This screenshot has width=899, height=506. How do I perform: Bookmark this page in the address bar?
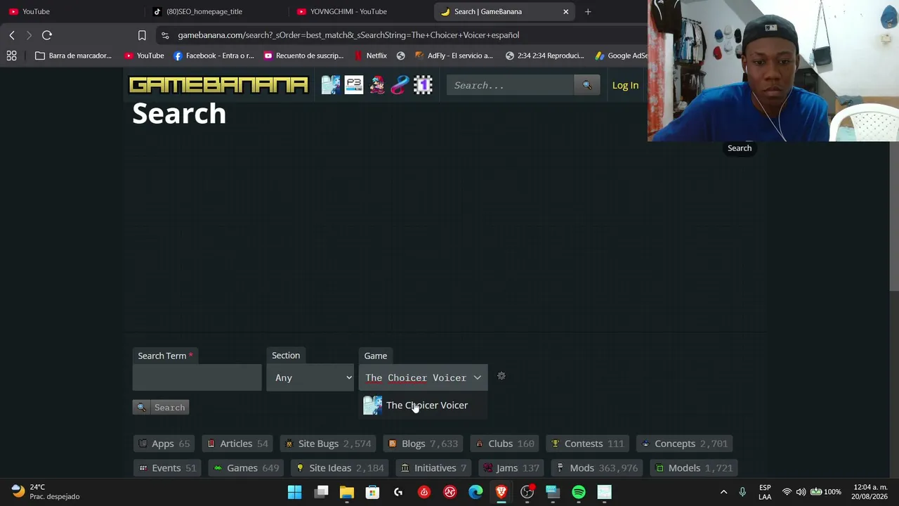pyautogui.click(x=142, y=35)
